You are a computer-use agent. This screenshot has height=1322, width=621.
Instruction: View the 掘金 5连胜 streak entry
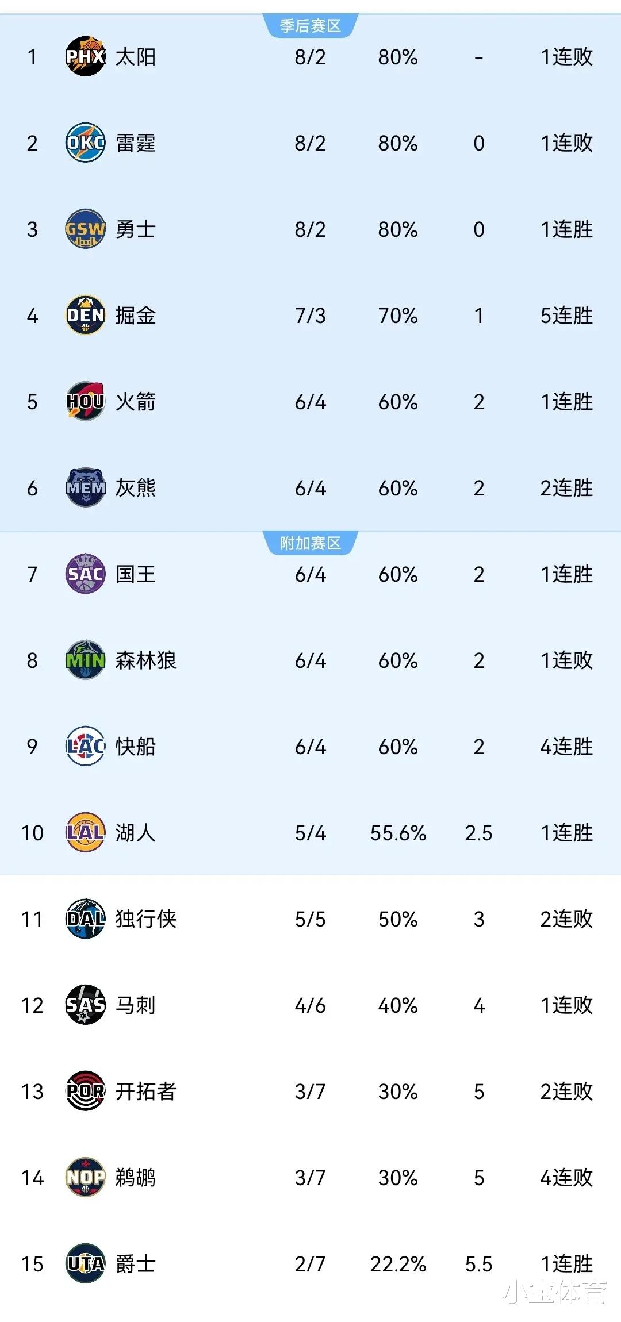click(x=566, y=315)
